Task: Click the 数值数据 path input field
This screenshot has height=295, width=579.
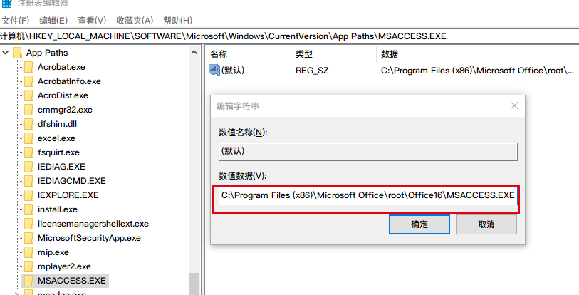Action: pos(367,195)
